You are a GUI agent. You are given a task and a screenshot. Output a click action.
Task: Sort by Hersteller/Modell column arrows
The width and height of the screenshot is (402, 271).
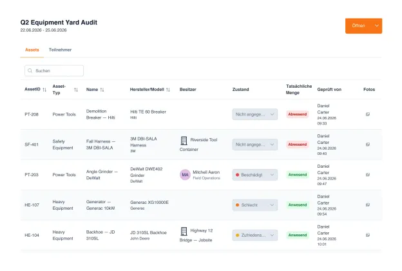[168, 90]
